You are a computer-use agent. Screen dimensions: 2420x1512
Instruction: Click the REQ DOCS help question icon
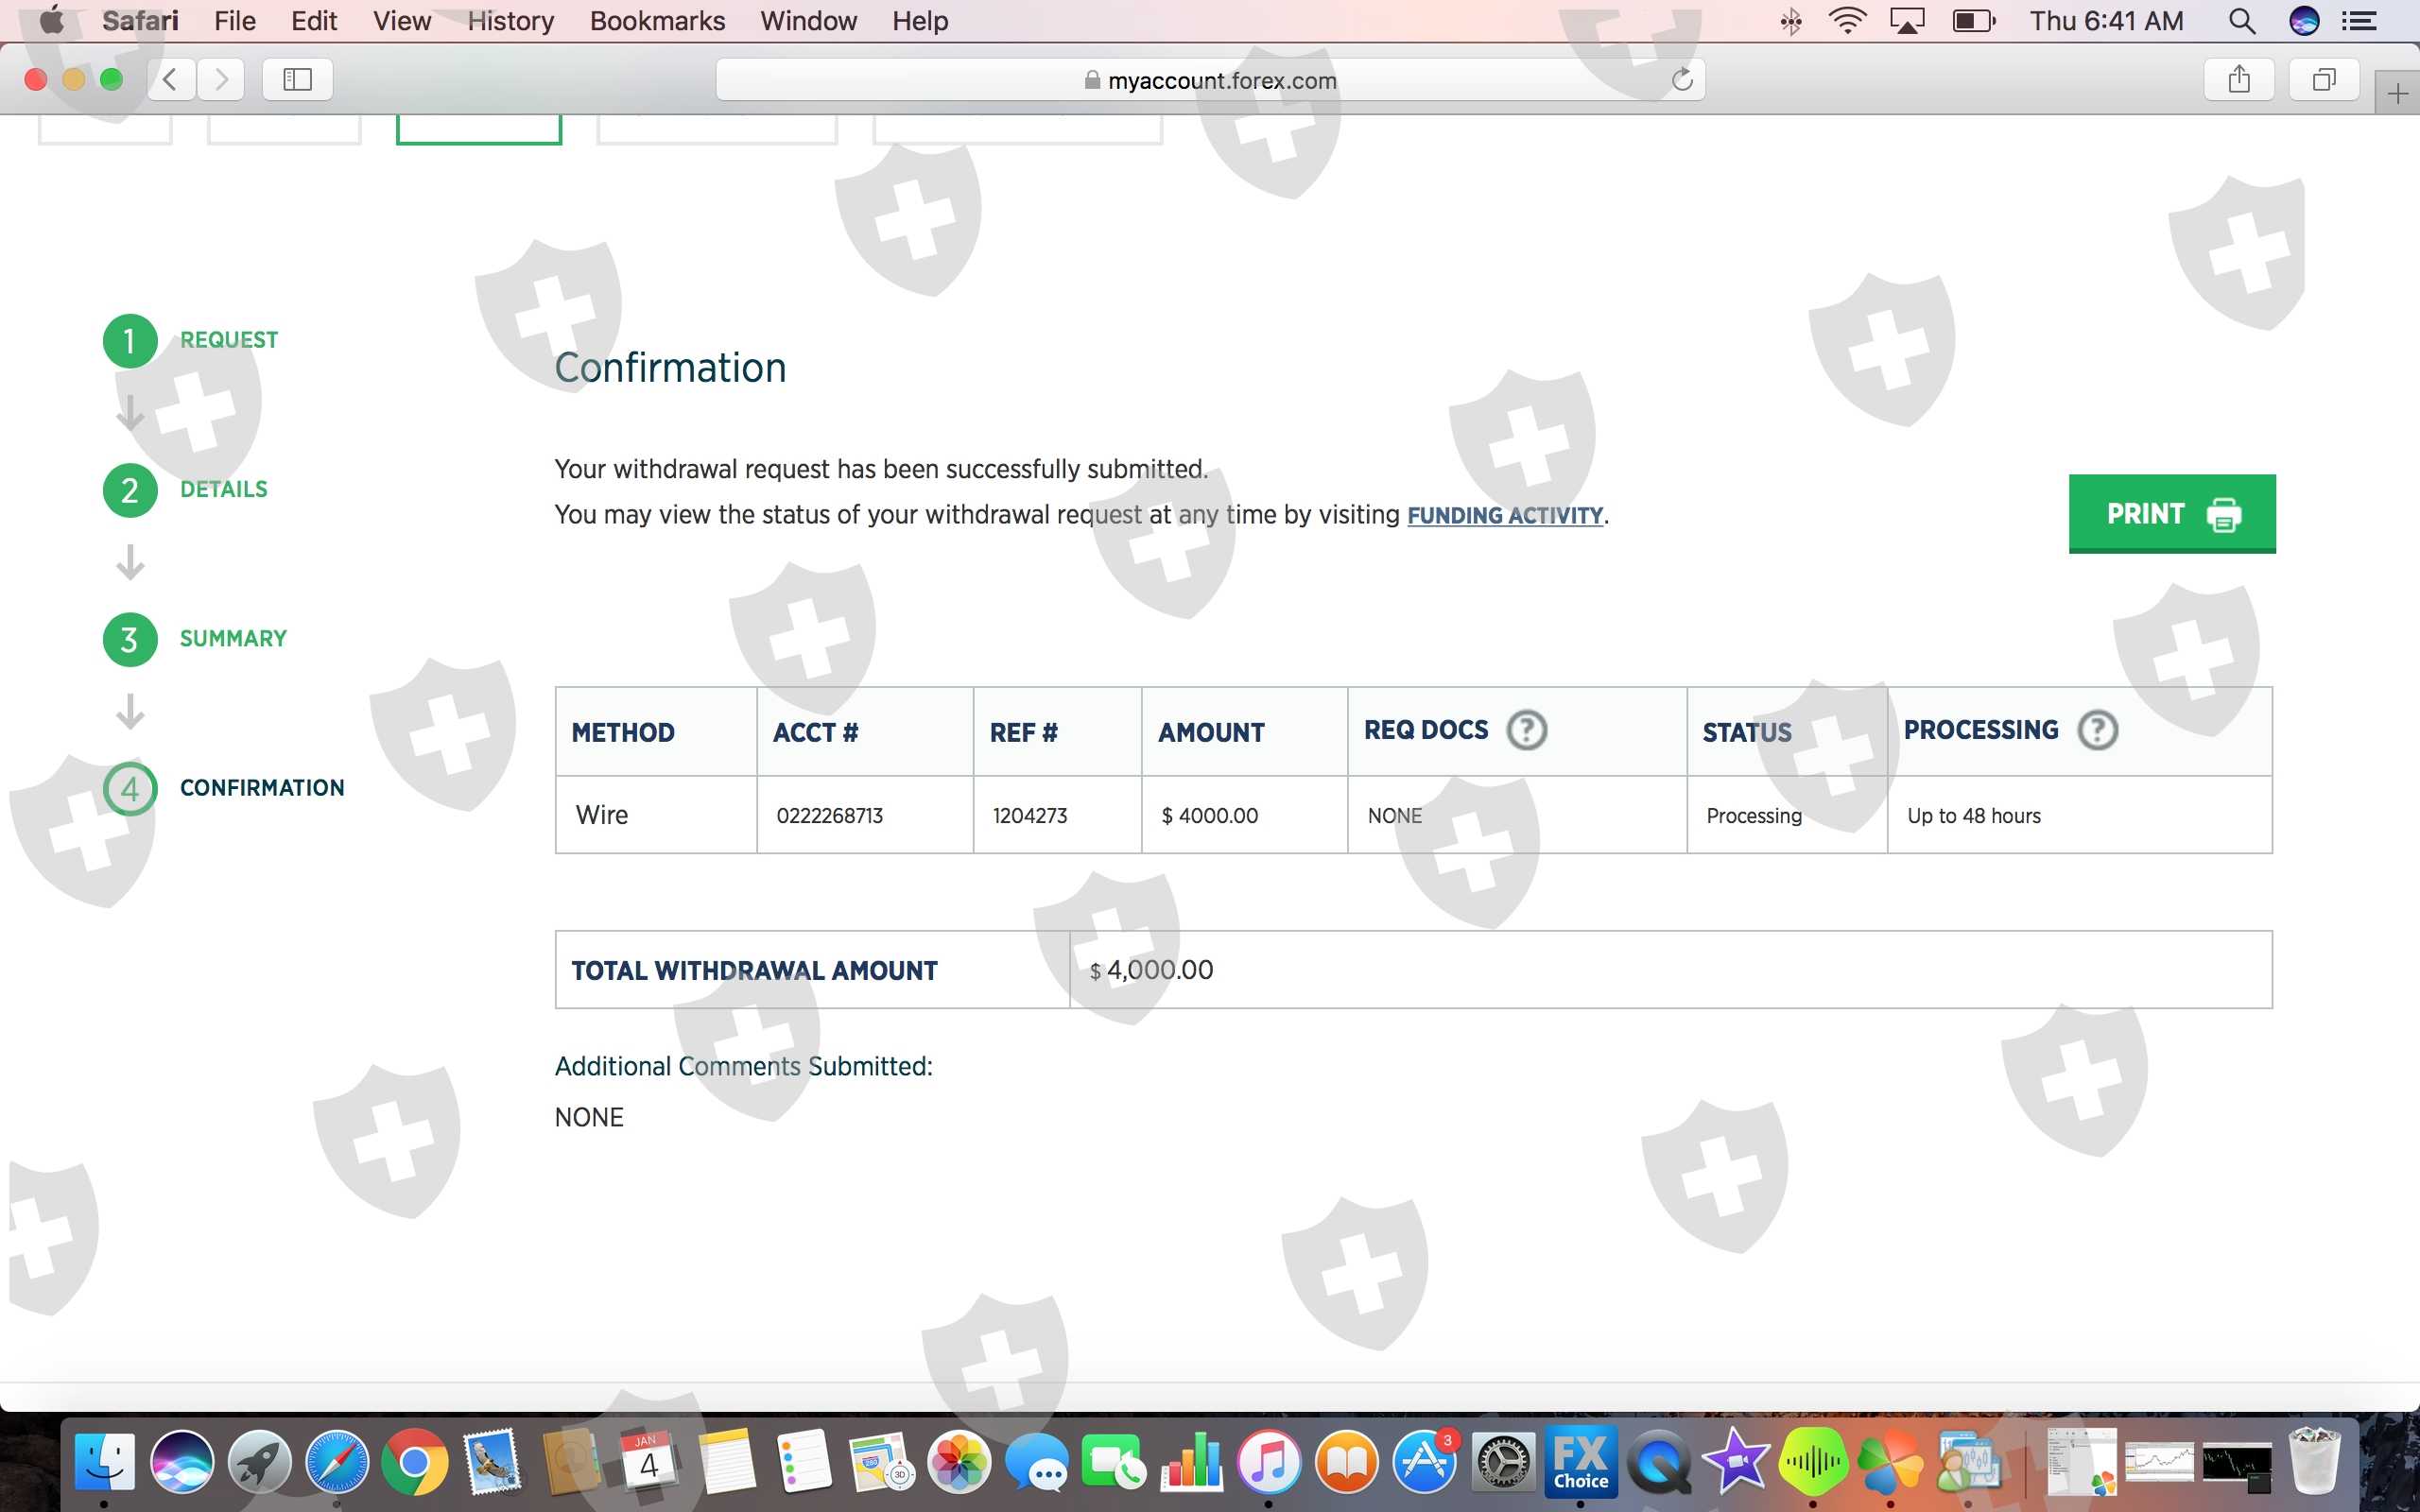(1526, 730)
